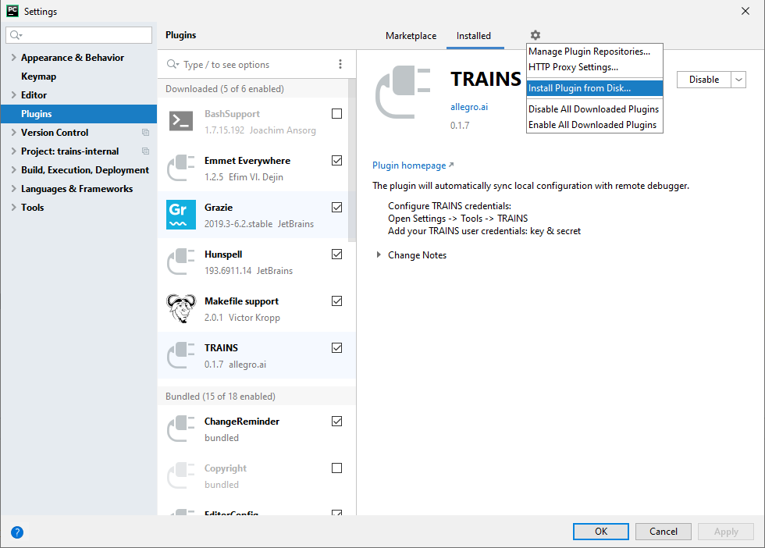The image size is (765, 548).
Task: Open the three-dot options menu in plugin search
Action: pyautogui.click(x=340, y=65)
